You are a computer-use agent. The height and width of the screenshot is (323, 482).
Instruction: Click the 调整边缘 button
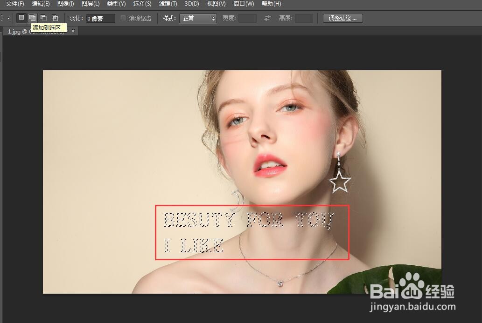pyautogui.click(x=343, y=19)
